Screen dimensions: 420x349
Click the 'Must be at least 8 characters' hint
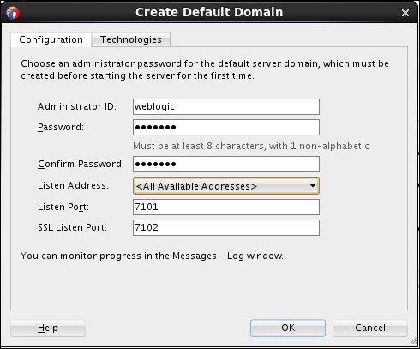click(x=251, y=146)
